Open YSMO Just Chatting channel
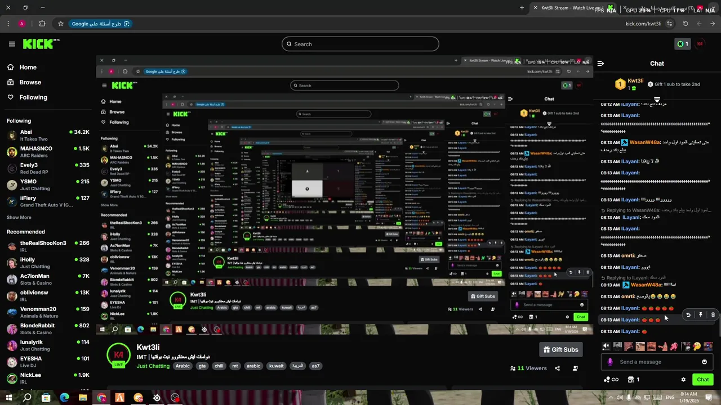Screen dimensions: 721x405 pos(48,184)
